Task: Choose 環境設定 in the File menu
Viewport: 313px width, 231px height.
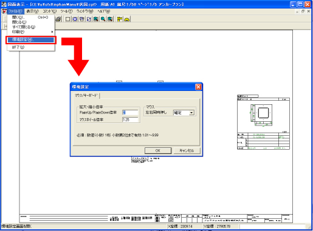Action: (x=31, y=39)
